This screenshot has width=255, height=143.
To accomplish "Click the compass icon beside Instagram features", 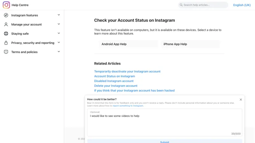I will click(6, 15).
